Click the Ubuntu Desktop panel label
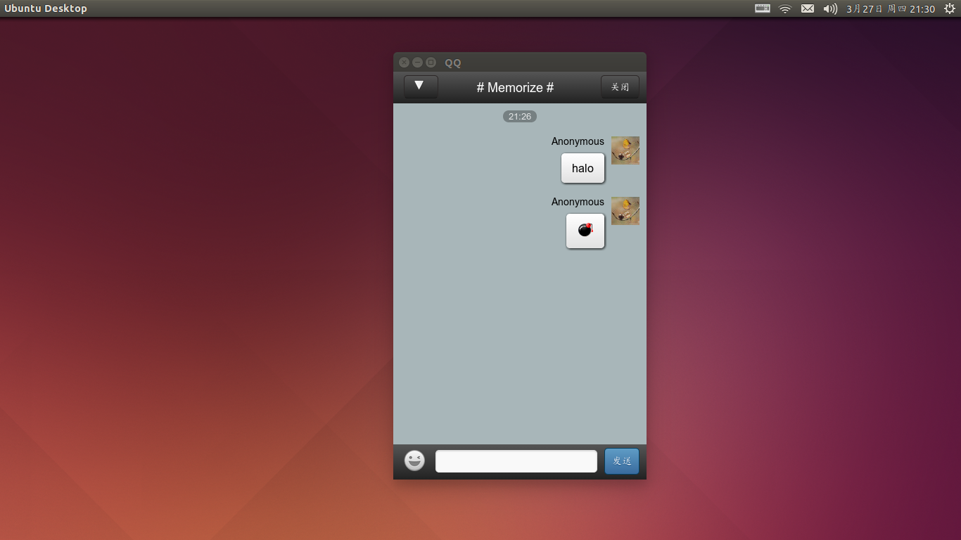Screen dimensions: 961x540 [46, 8]
